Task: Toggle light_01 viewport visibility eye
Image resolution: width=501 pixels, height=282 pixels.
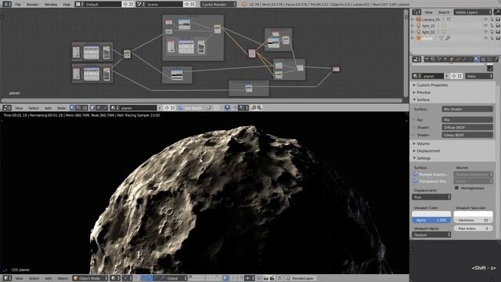Action: (x=485, y=26)
